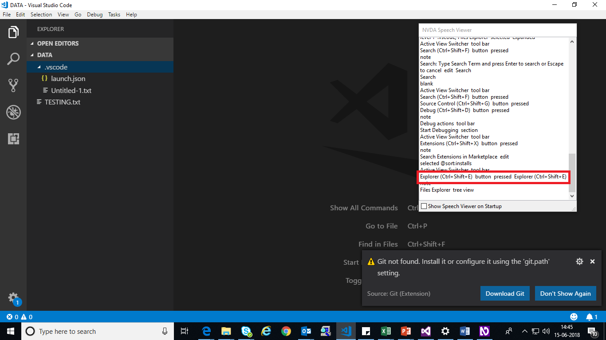
Task: Open Visual Studio Code taskbar icon
Action: click(346, 331)
